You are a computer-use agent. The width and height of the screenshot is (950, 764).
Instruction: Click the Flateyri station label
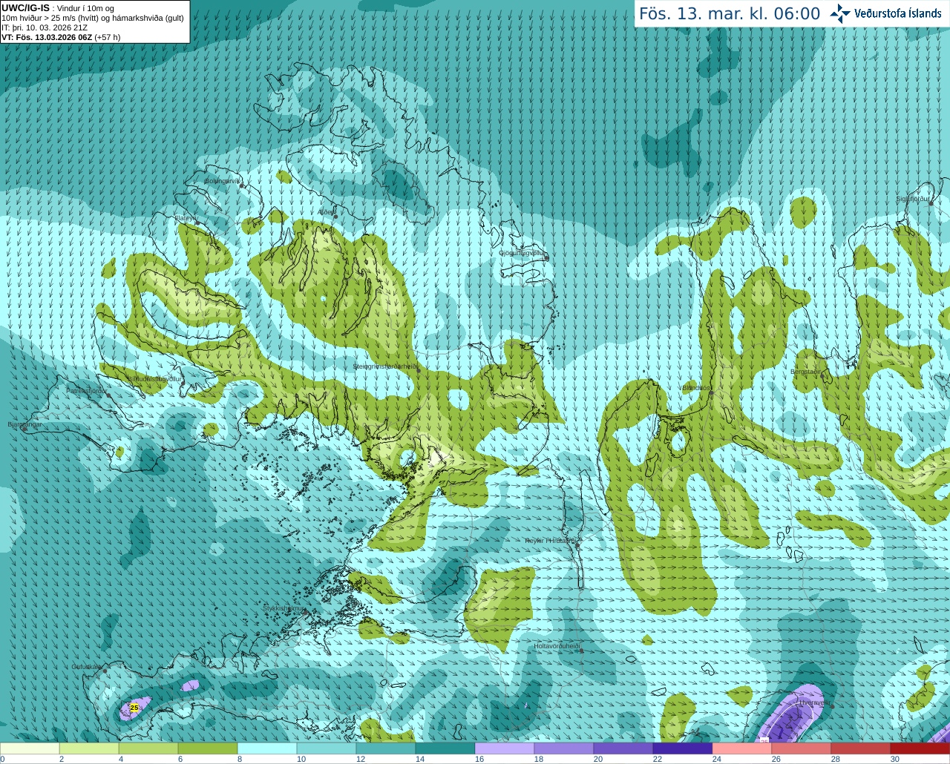coord(186,219)
